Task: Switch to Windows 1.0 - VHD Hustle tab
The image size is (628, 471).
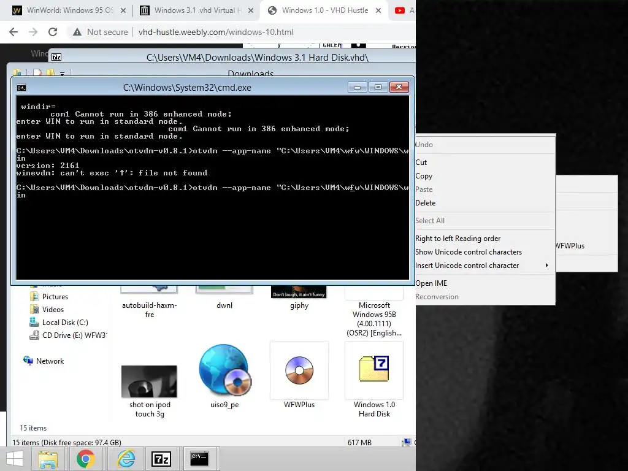Action: 324,10
